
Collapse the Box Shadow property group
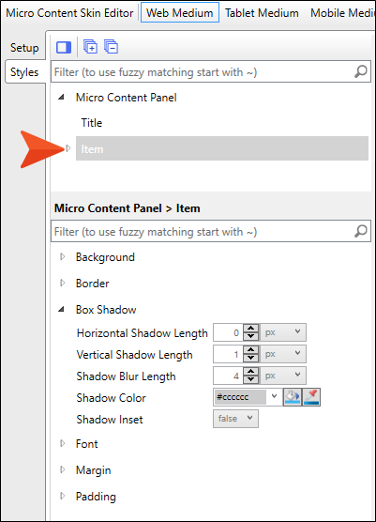pos(62,309)
